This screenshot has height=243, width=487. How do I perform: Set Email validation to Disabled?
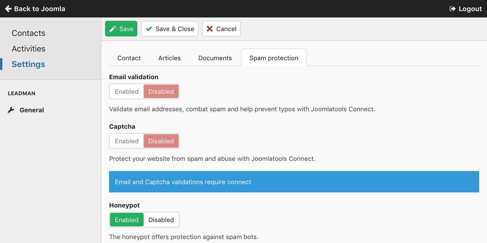point(161,91)
